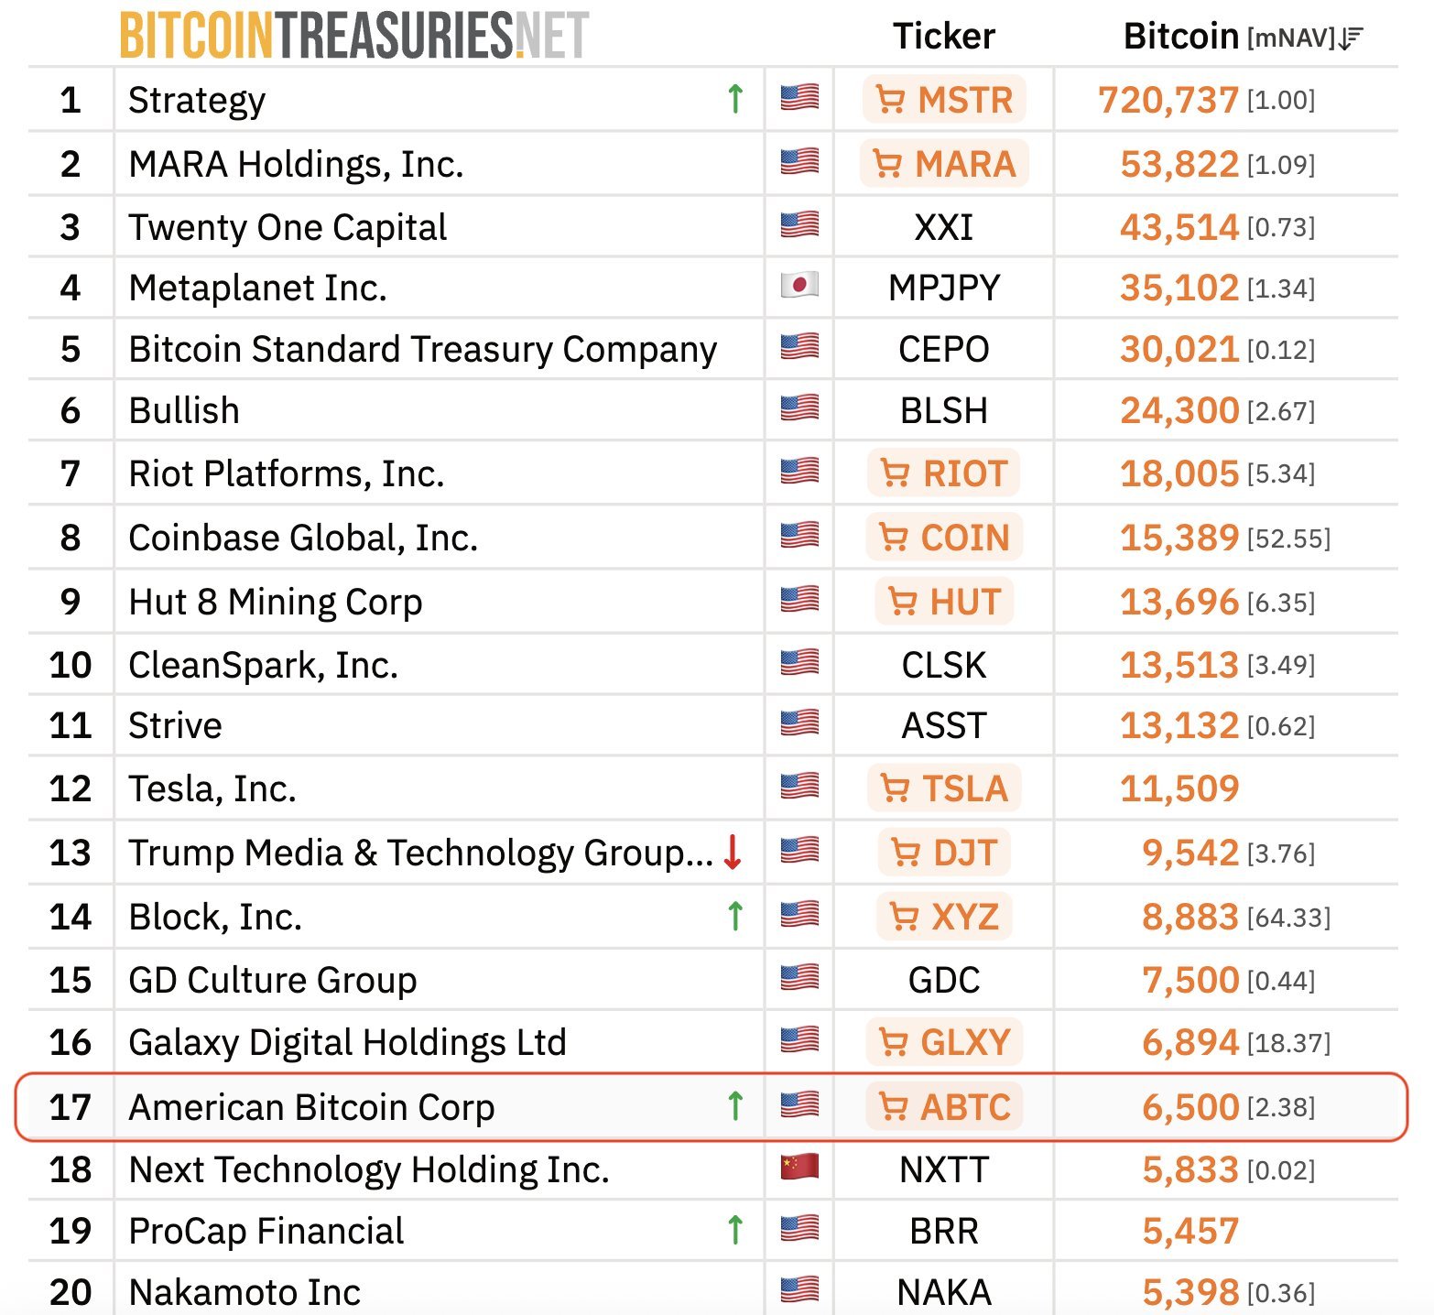Click the green up arrow beside Strategy
This screenshot has height=1315, width=1434.
pyautogui.click(x=734, y=99)
